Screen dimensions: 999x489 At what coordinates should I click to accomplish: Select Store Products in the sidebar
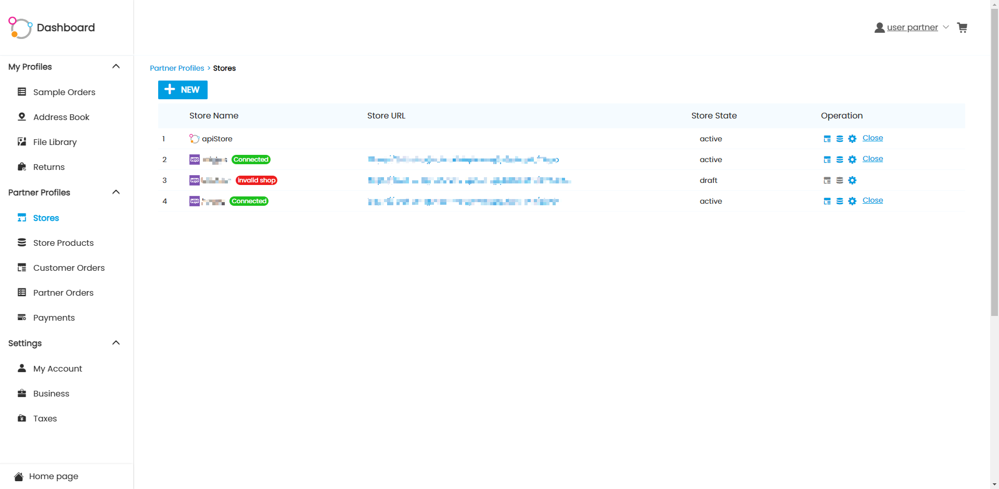[63, 243]
